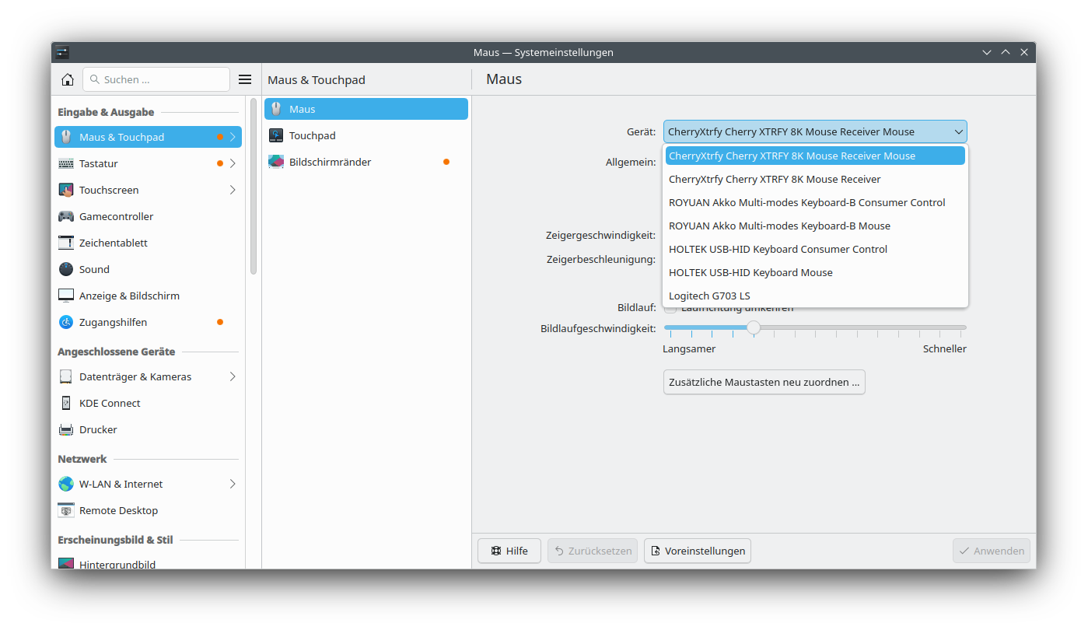Open Remote Desktop settings entry
The image size is (1088, 630).
tap(148, 510)
